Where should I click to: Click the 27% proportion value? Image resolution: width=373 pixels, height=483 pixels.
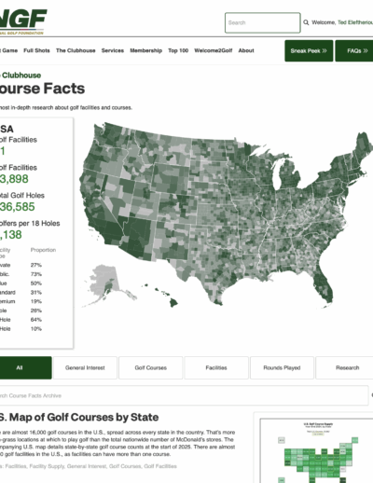pos(36,265)
